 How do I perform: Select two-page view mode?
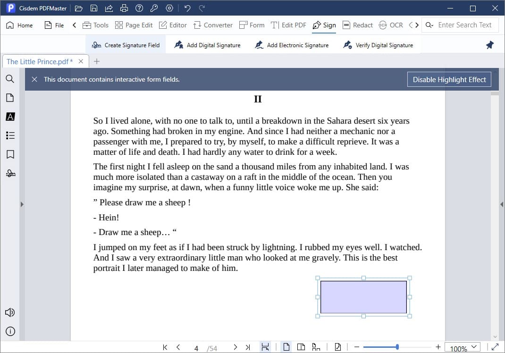pos(301,347)
